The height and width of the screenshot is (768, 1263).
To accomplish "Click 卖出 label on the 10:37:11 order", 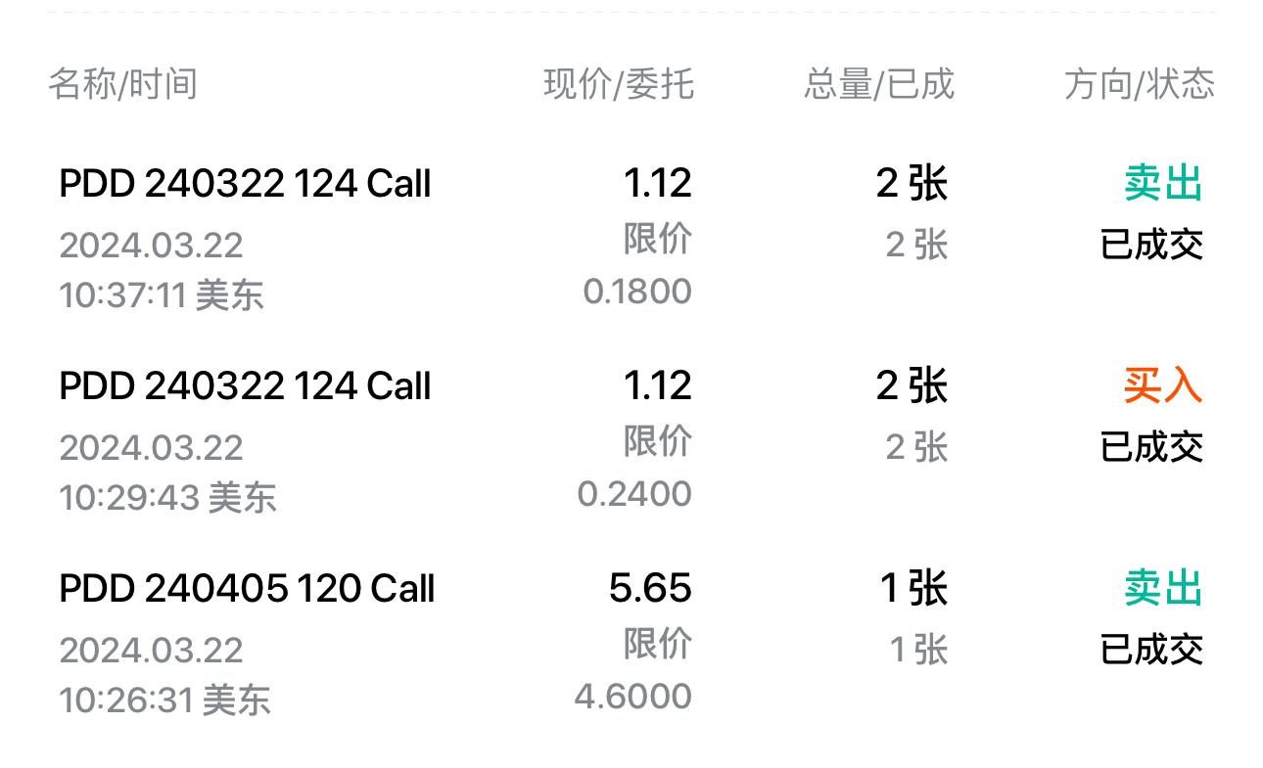I will [x=1162, y=184].
